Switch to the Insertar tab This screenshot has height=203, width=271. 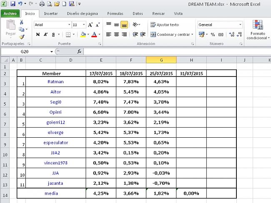(51, 13)
